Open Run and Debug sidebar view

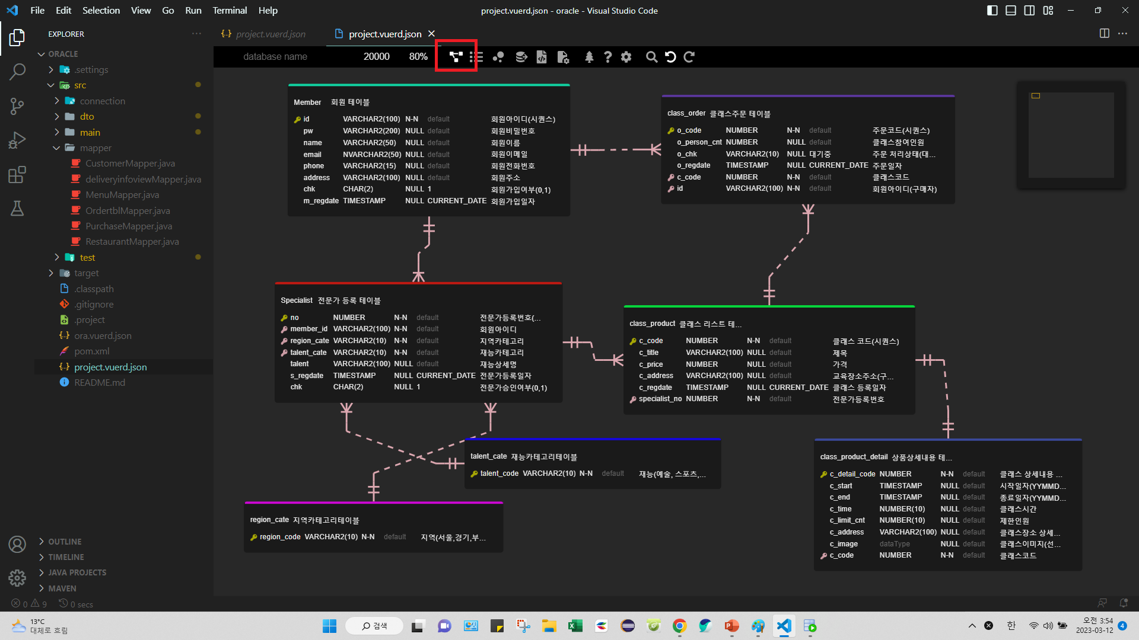(17, 140)
